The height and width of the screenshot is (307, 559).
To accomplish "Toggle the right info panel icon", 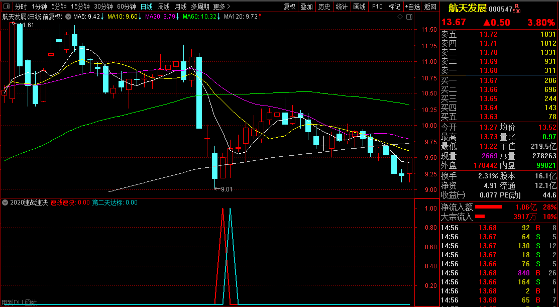I will 410,17.
